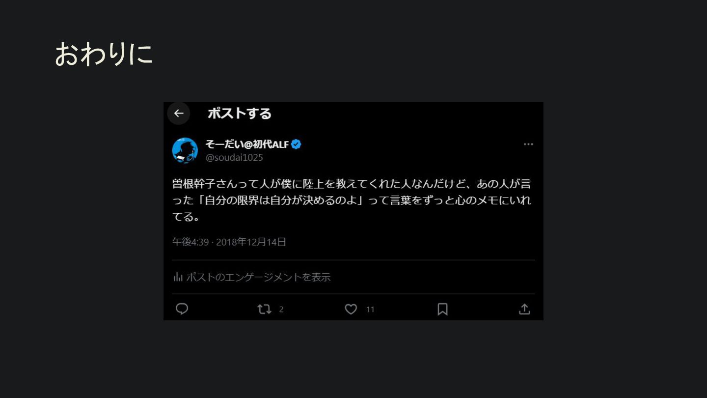Click the back arrow beside ポストする

179,114
